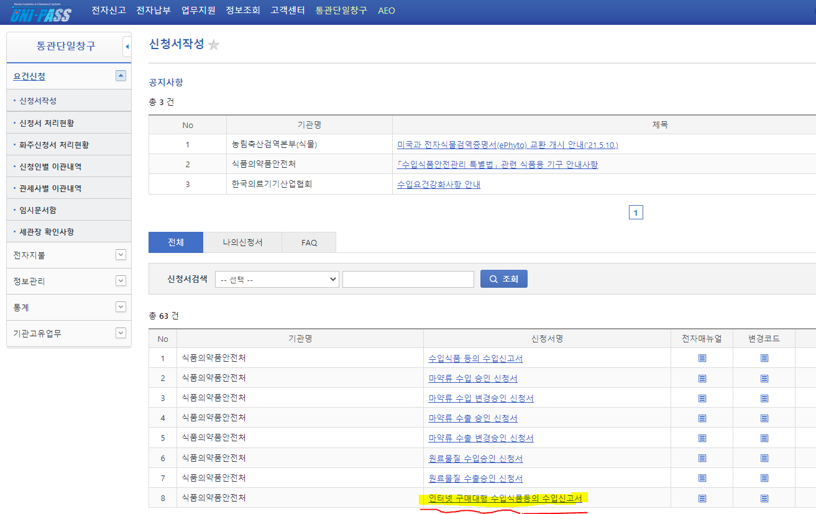Switch to the FAQ tab

click(x=308, y=242)
